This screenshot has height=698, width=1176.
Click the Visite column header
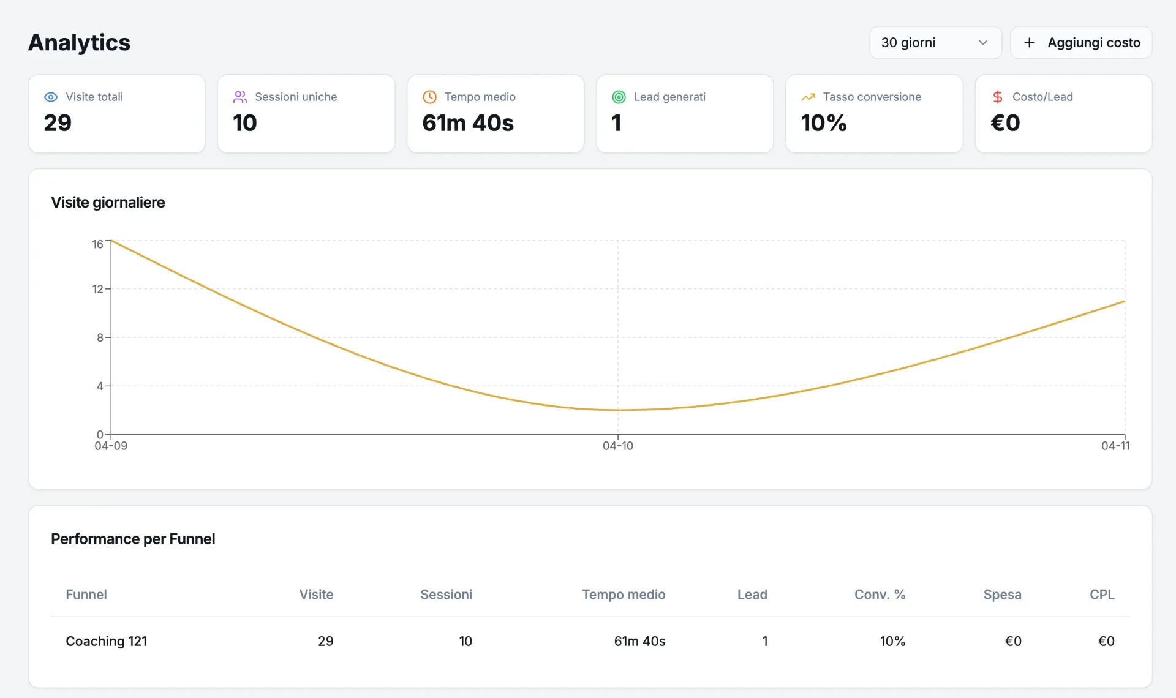(316, 595)
